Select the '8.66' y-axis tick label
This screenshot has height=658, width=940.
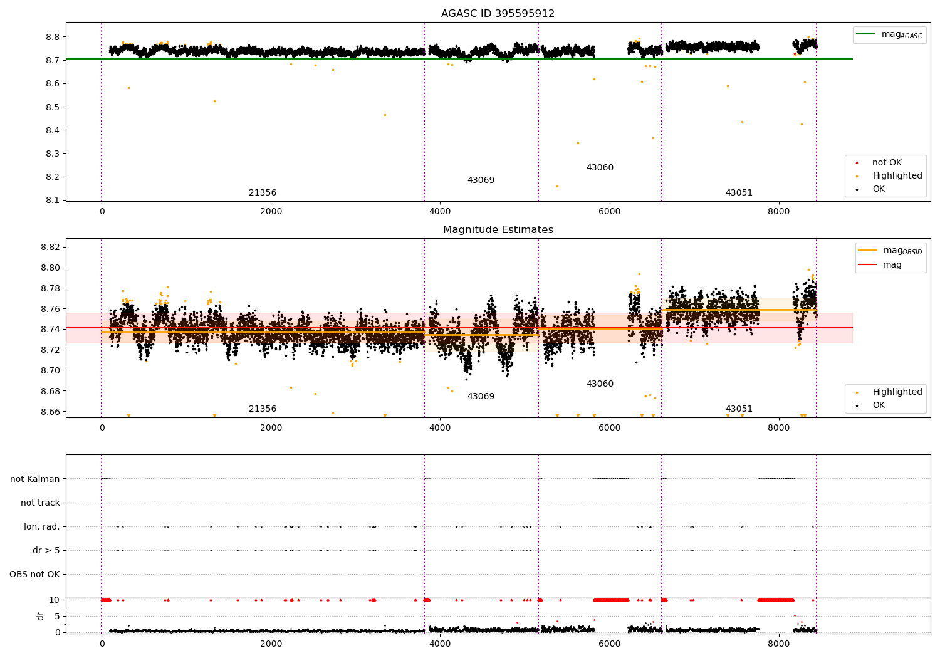coord(50,412)
